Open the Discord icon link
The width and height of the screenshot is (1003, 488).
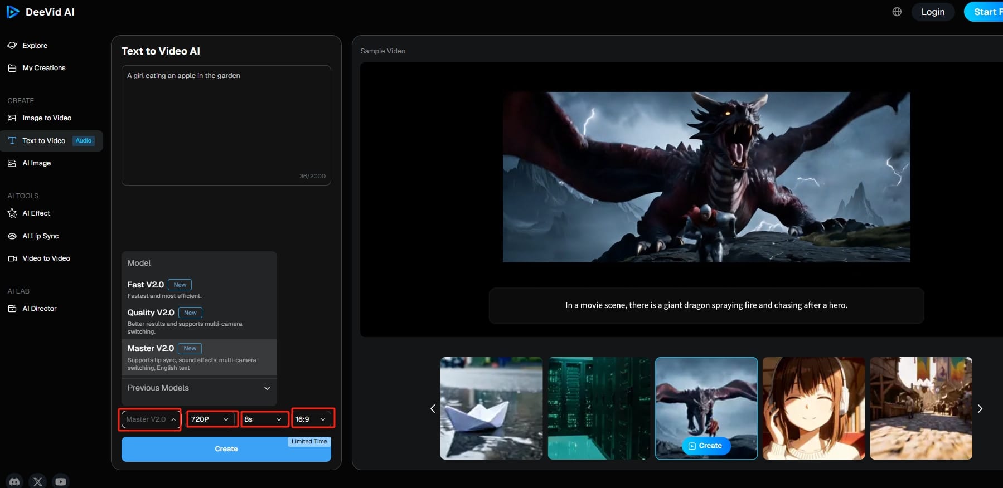pyautogui.click(x=15, y=481)
